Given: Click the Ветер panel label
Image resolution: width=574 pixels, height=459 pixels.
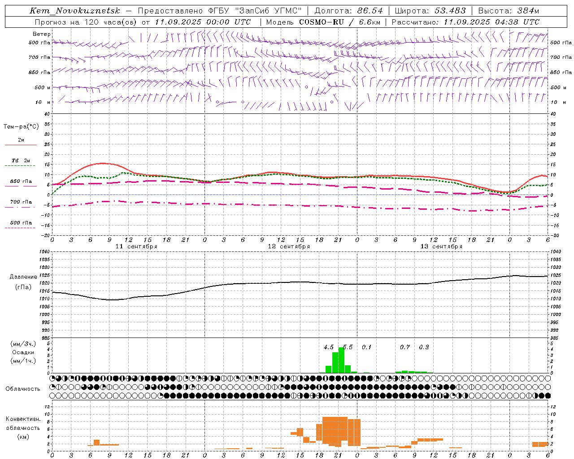Looking at the screenshot, I should click(42, 34).
